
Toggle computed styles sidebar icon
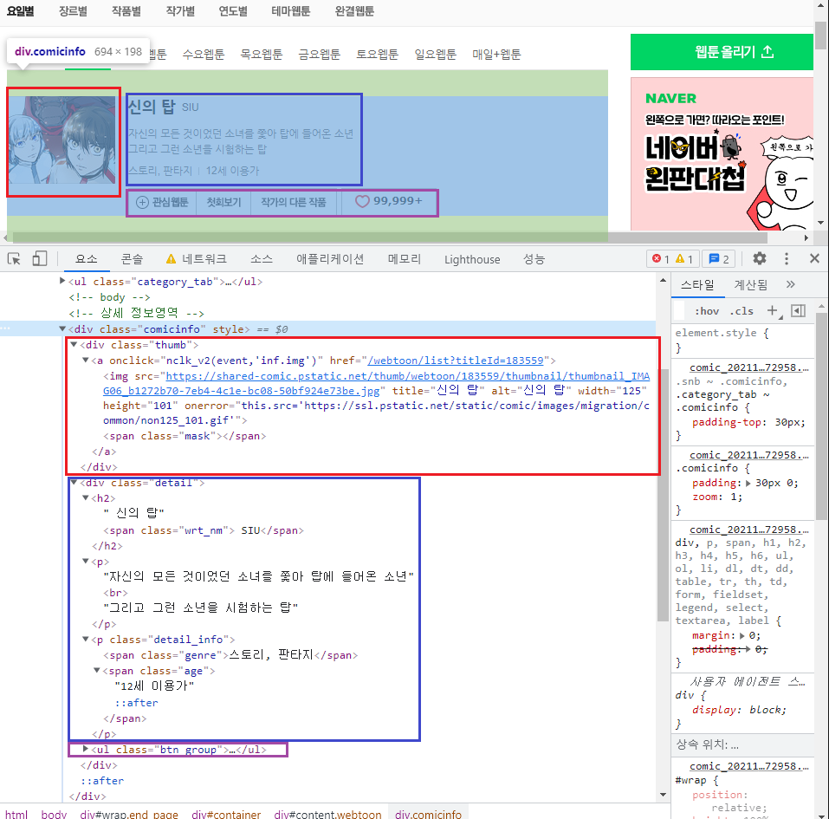(799, 311)
